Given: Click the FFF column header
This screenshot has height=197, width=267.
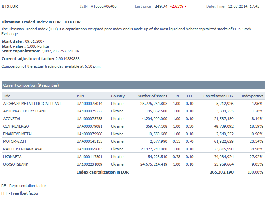Looking at the screenshot, I should (190, 96).
